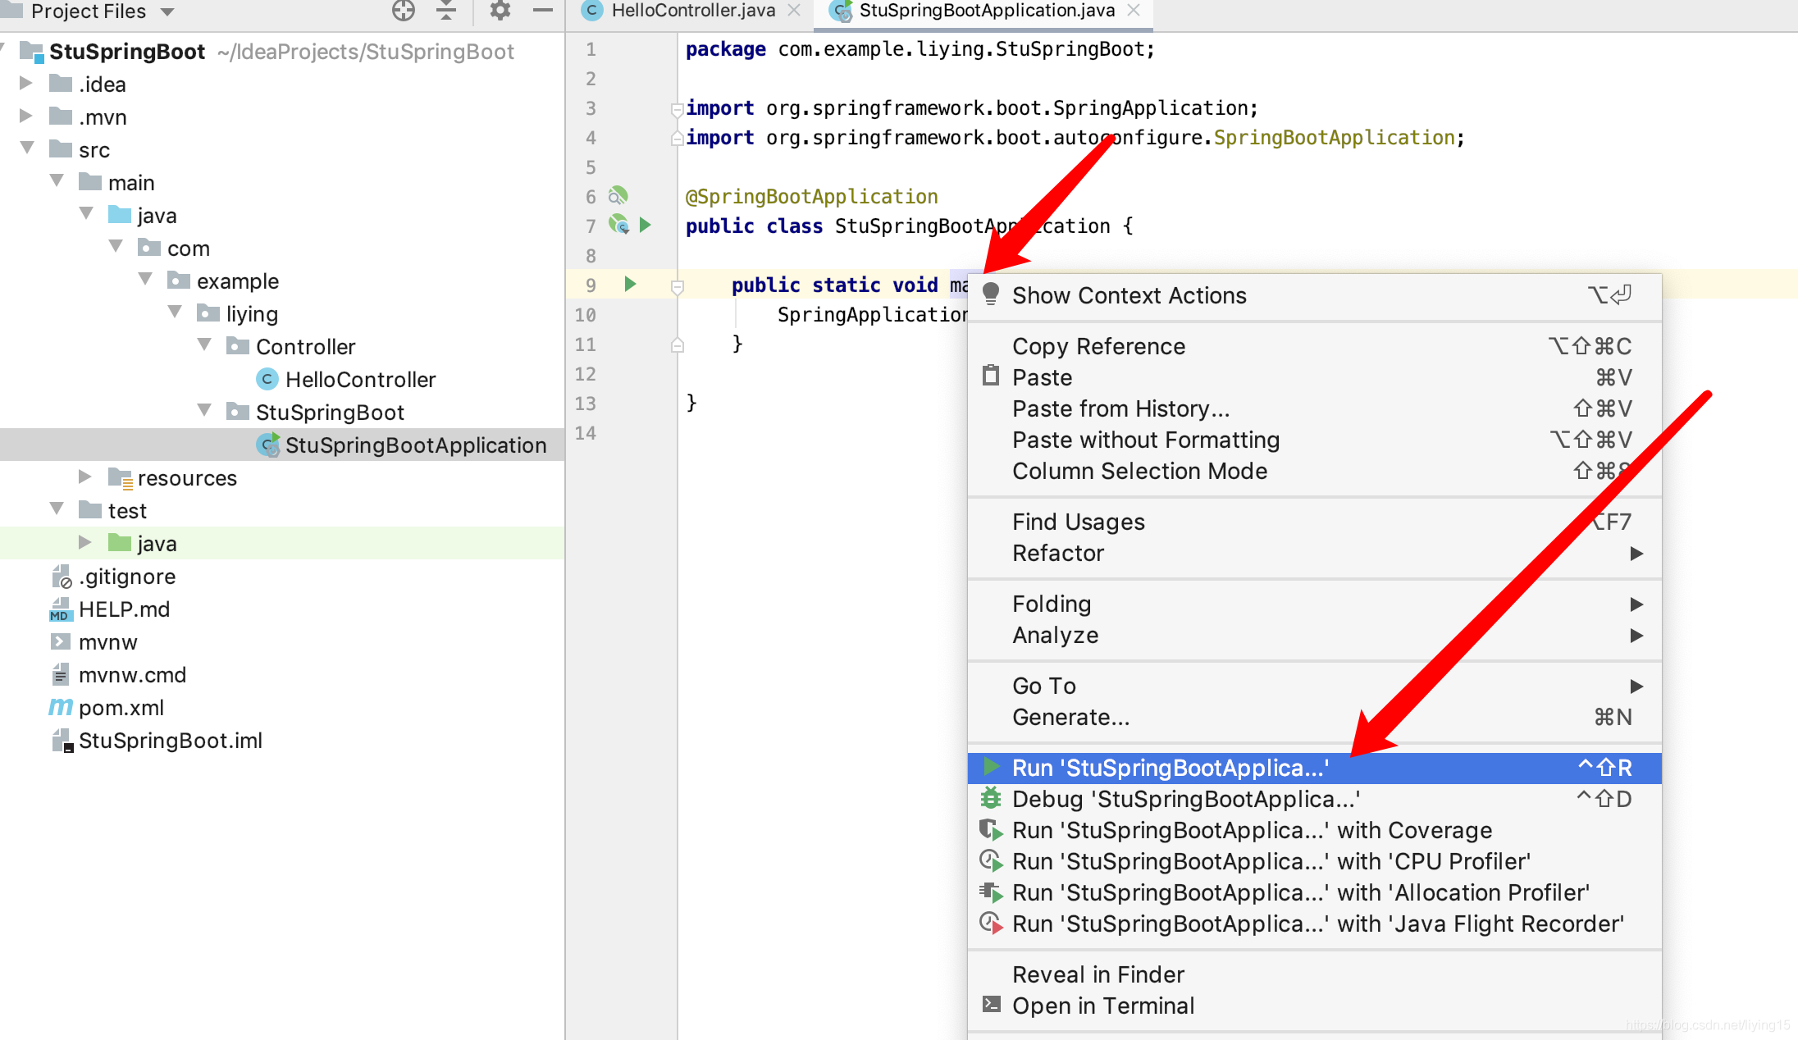Close the StuSpringBootApplication.java tab
This screenshot has height=1040, width=1798.
coord(1134,11)
